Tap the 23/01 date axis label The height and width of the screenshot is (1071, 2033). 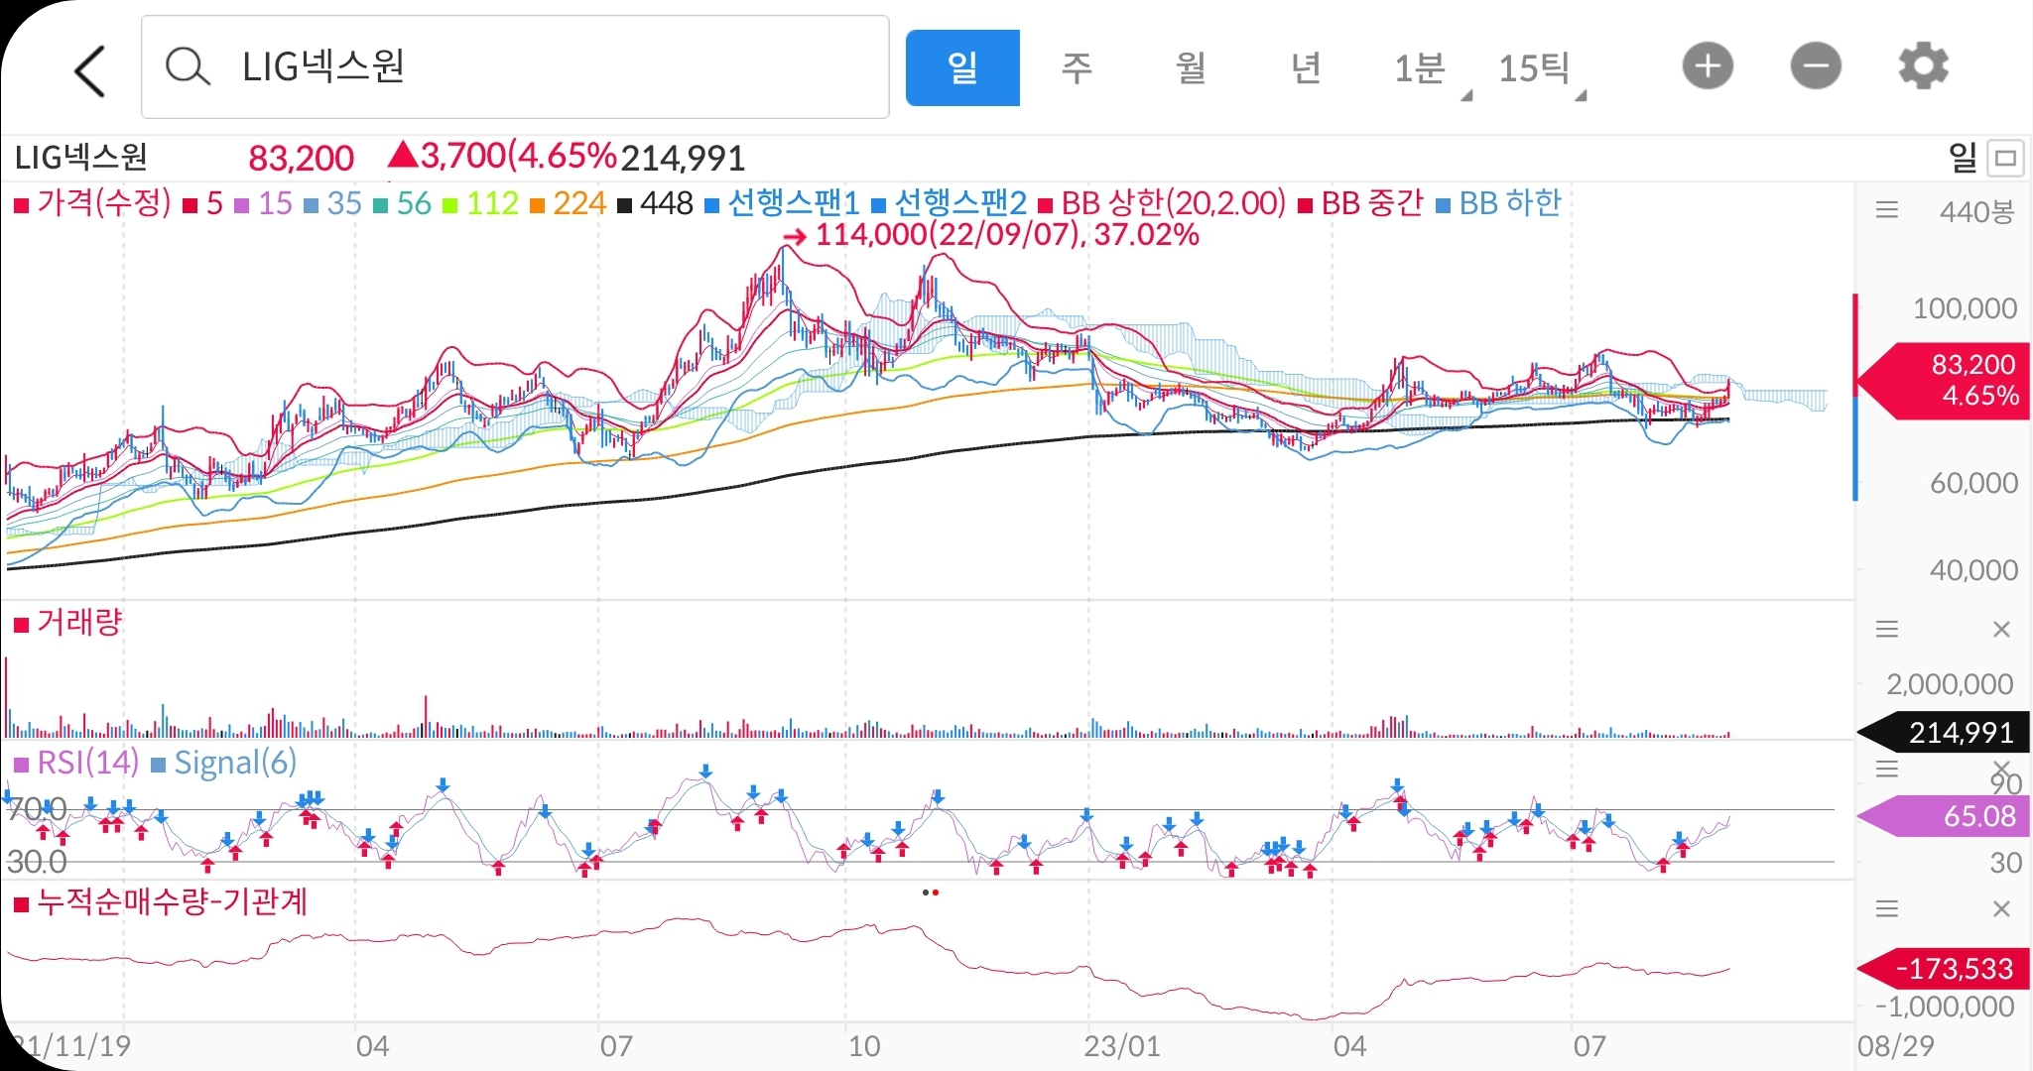click(1121, 1046)
